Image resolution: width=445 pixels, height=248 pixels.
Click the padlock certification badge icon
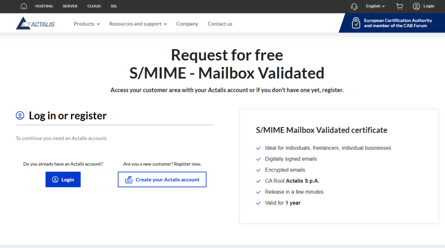coord(356,23)
